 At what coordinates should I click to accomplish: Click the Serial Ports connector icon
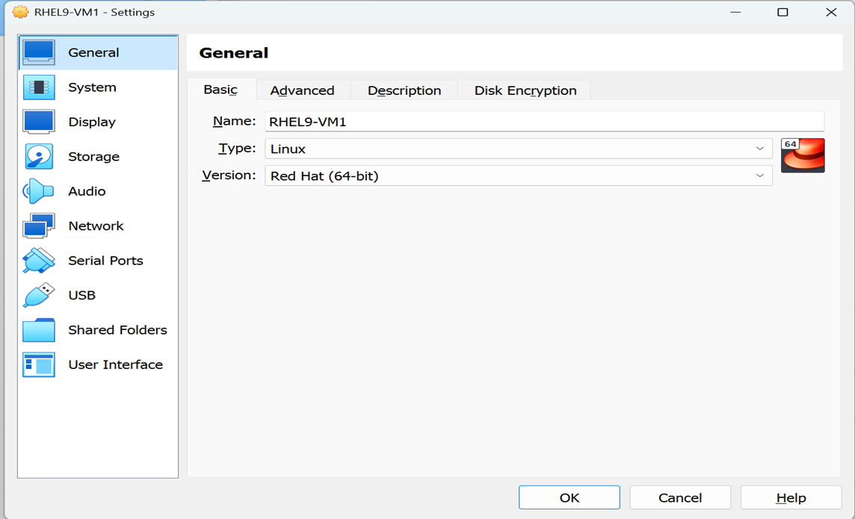coord(39,261)
